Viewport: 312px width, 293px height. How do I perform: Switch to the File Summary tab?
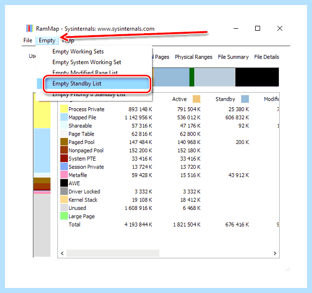233,57
